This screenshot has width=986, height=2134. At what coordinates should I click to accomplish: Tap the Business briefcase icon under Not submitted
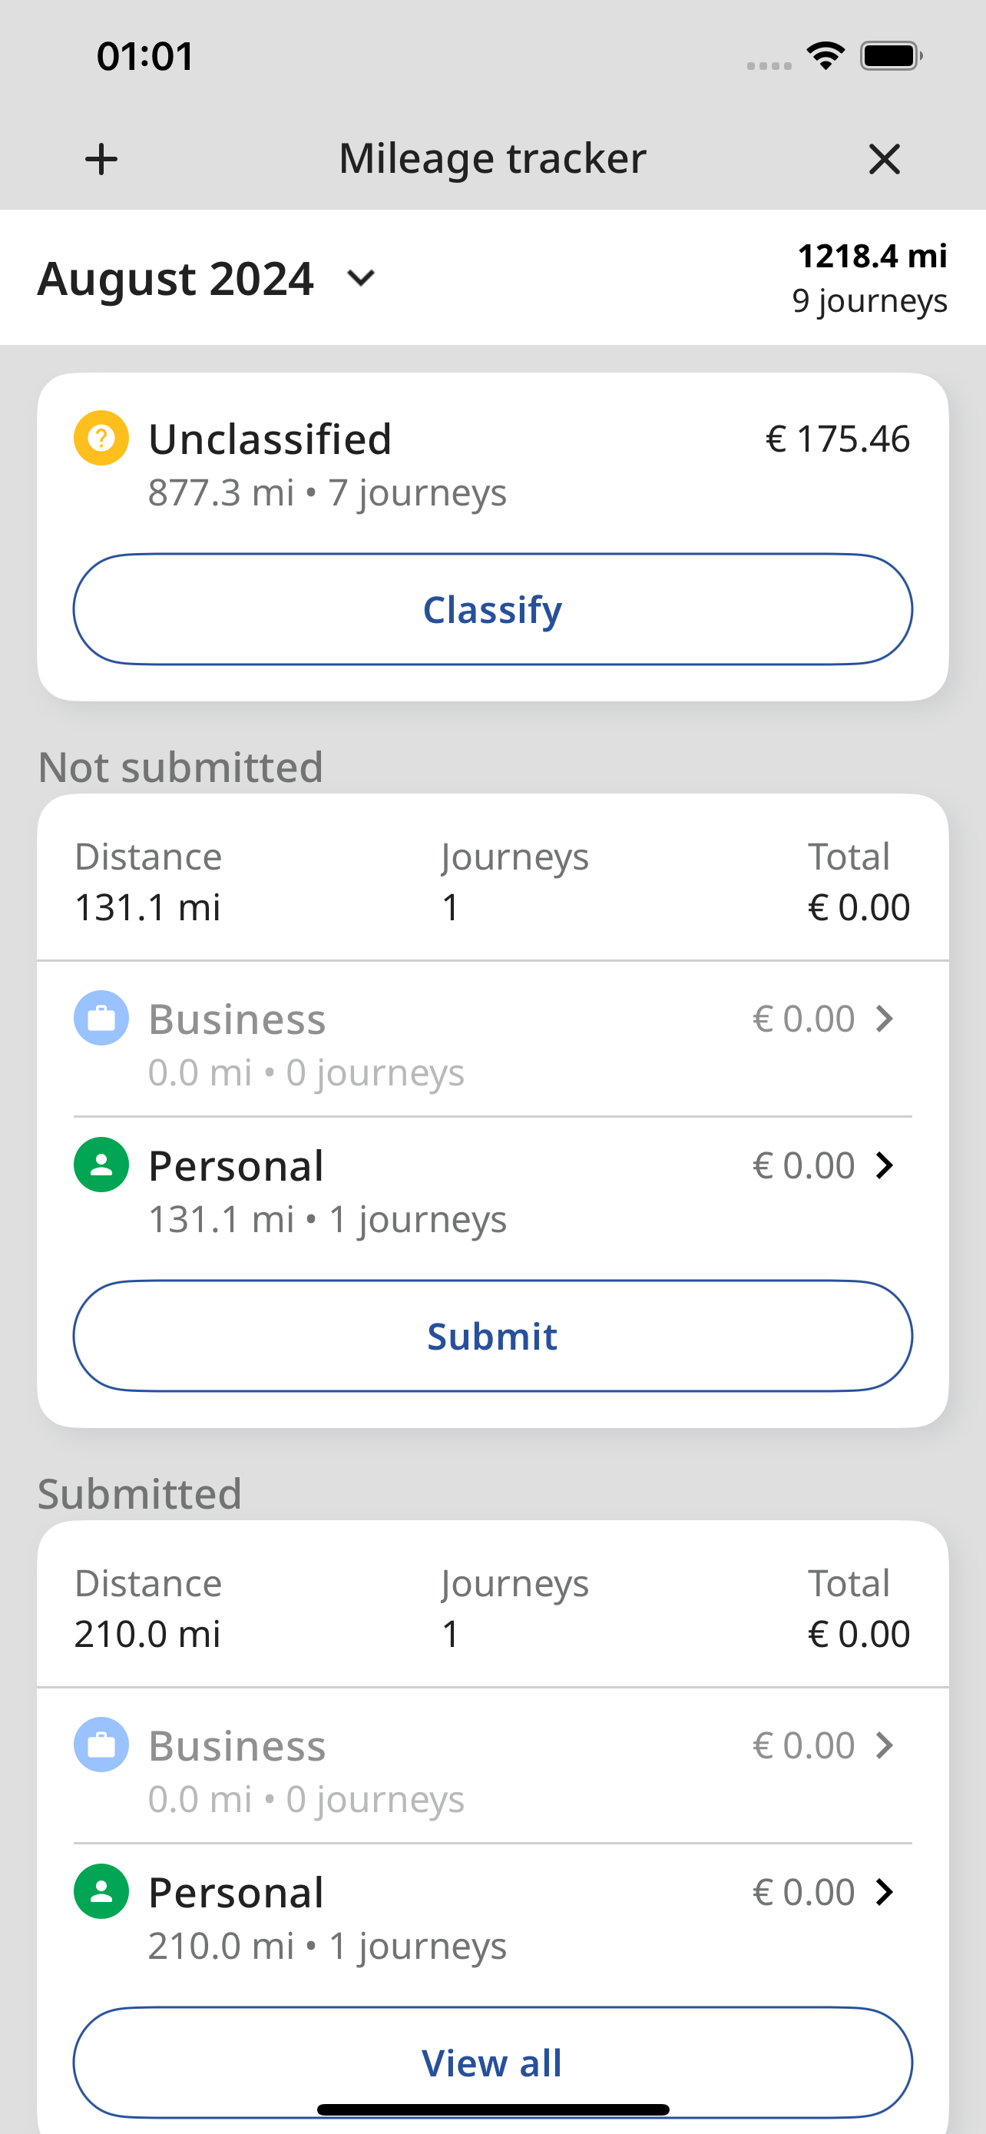point(101,1017)
